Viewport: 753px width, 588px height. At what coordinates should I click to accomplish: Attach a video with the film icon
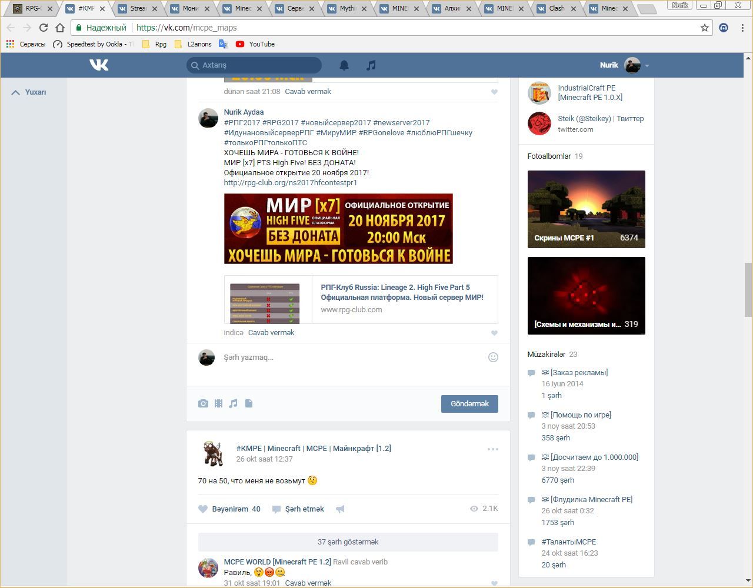coord(218,403)
